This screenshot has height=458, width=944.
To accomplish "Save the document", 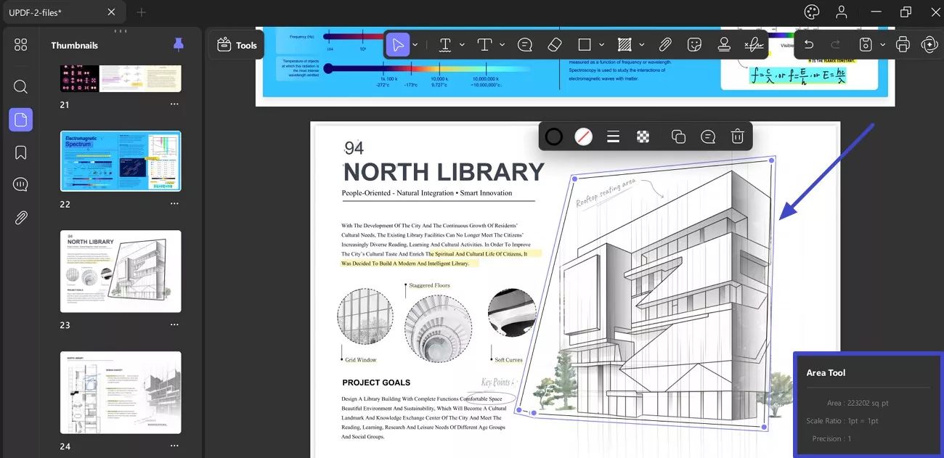I will pos(866,45).
